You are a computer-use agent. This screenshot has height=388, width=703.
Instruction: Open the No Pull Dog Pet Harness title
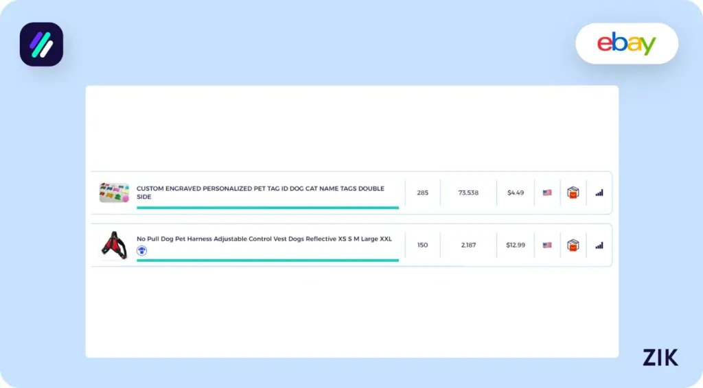point(264,239)
